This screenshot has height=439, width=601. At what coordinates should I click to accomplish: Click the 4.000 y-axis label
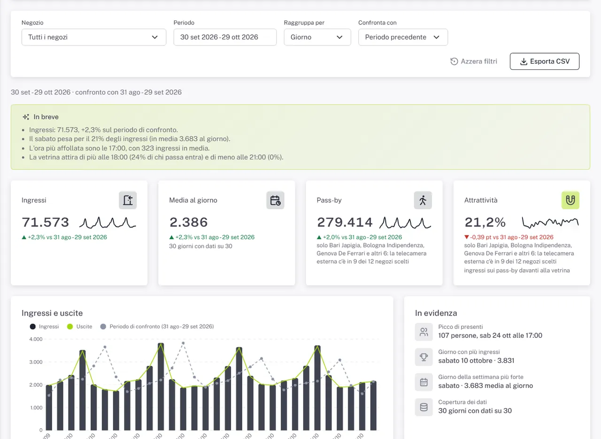coord(36,339)
